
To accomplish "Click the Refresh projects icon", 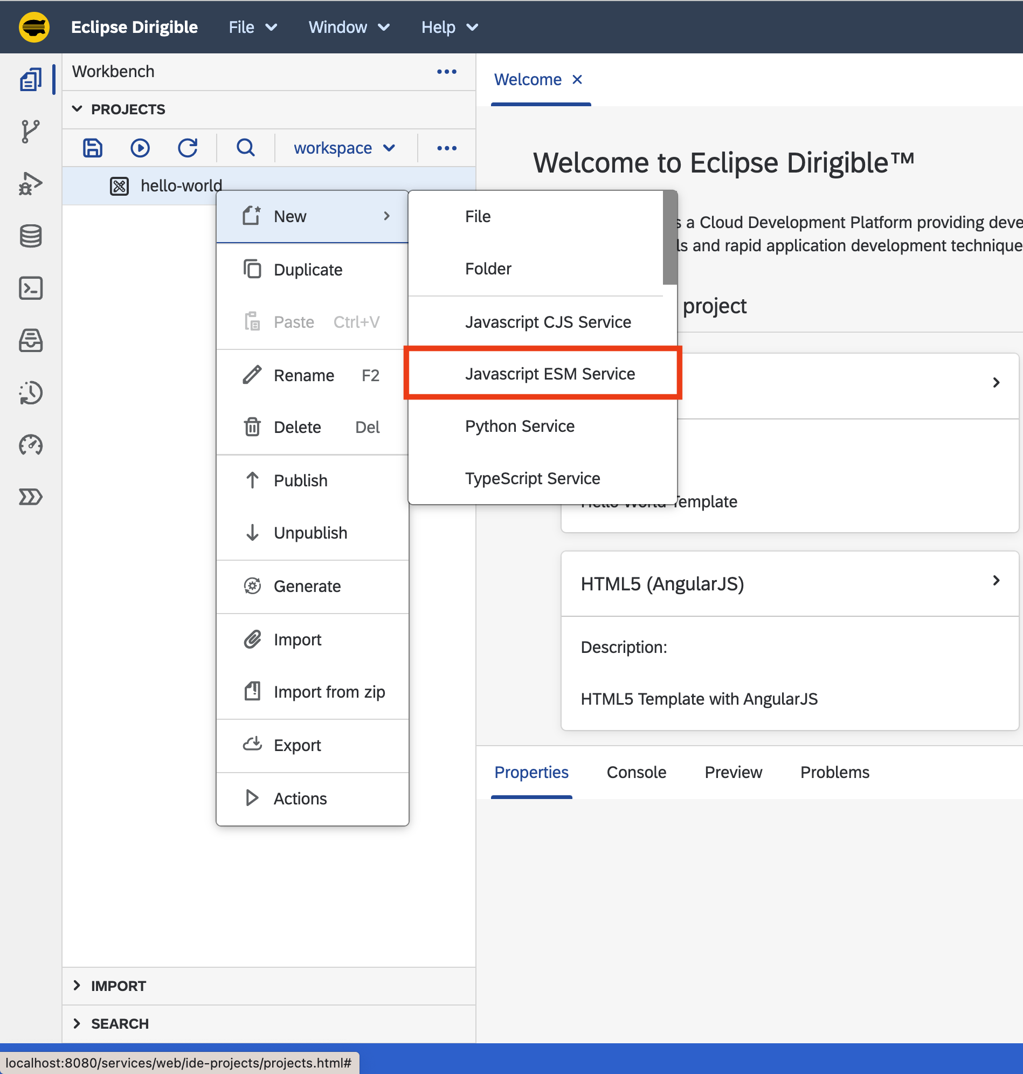I will point(188,148).
